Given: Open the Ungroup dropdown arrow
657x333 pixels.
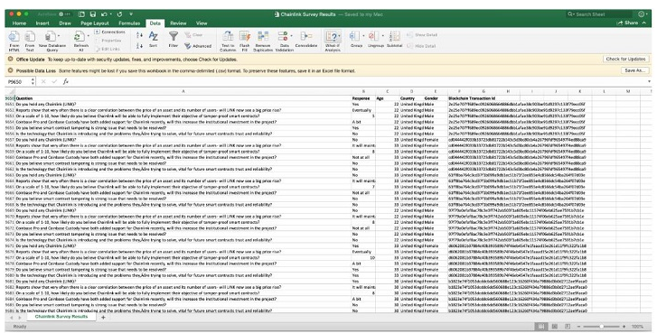Looking at the screenshot, I should (x=382, y=36).
